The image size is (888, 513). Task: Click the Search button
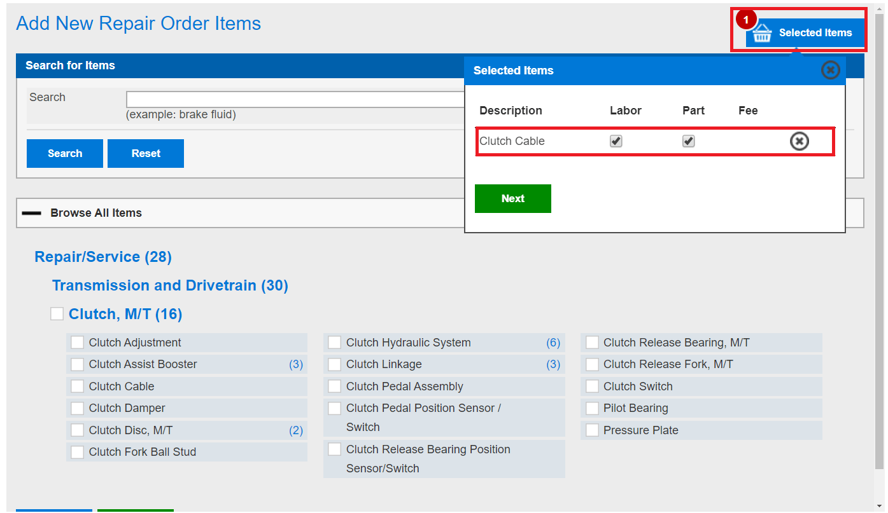point(64,153)
